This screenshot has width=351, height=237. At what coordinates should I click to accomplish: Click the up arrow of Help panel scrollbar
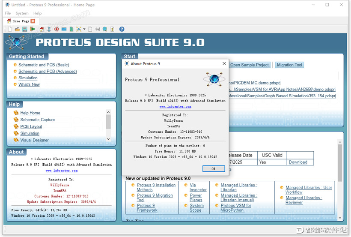pyautogui.click(x=108, y=112)
